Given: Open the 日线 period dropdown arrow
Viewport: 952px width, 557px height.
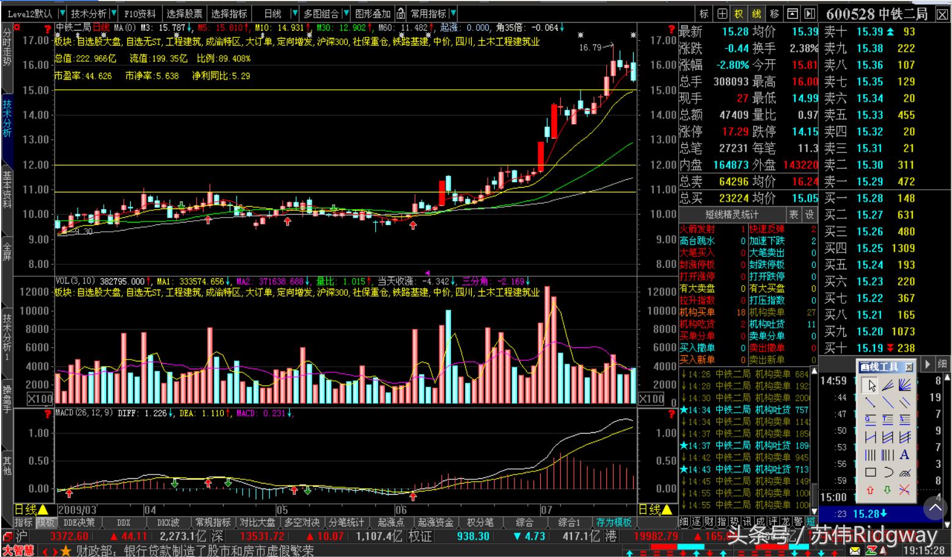Looking at the screenshot, I should 295,13.
